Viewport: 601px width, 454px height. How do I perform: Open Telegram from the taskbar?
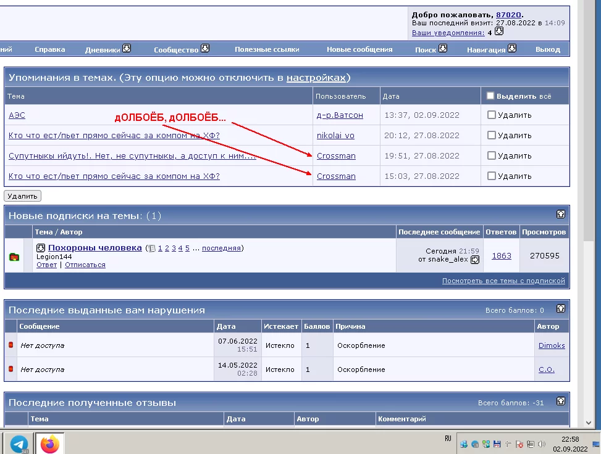pyautogui.click(x=19, y=444)
